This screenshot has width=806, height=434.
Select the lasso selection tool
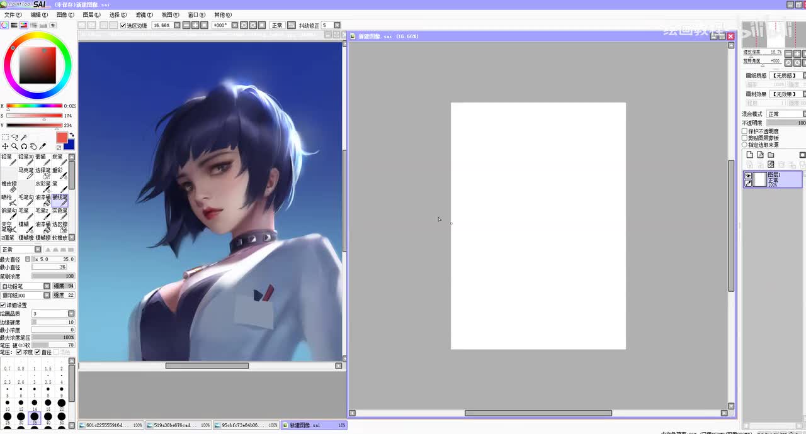15,137
